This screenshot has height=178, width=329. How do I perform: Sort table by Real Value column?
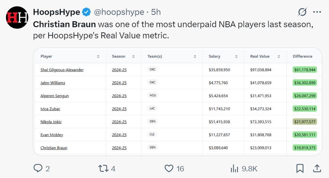tap(279, 57)
